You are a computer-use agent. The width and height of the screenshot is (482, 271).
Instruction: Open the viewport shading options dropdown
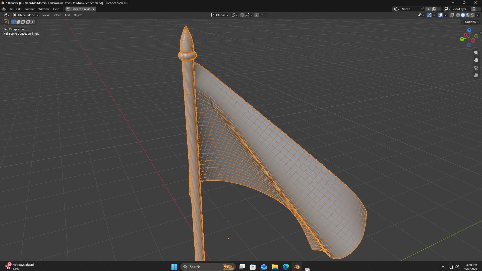pyautogui.click(x=477, y=15)
